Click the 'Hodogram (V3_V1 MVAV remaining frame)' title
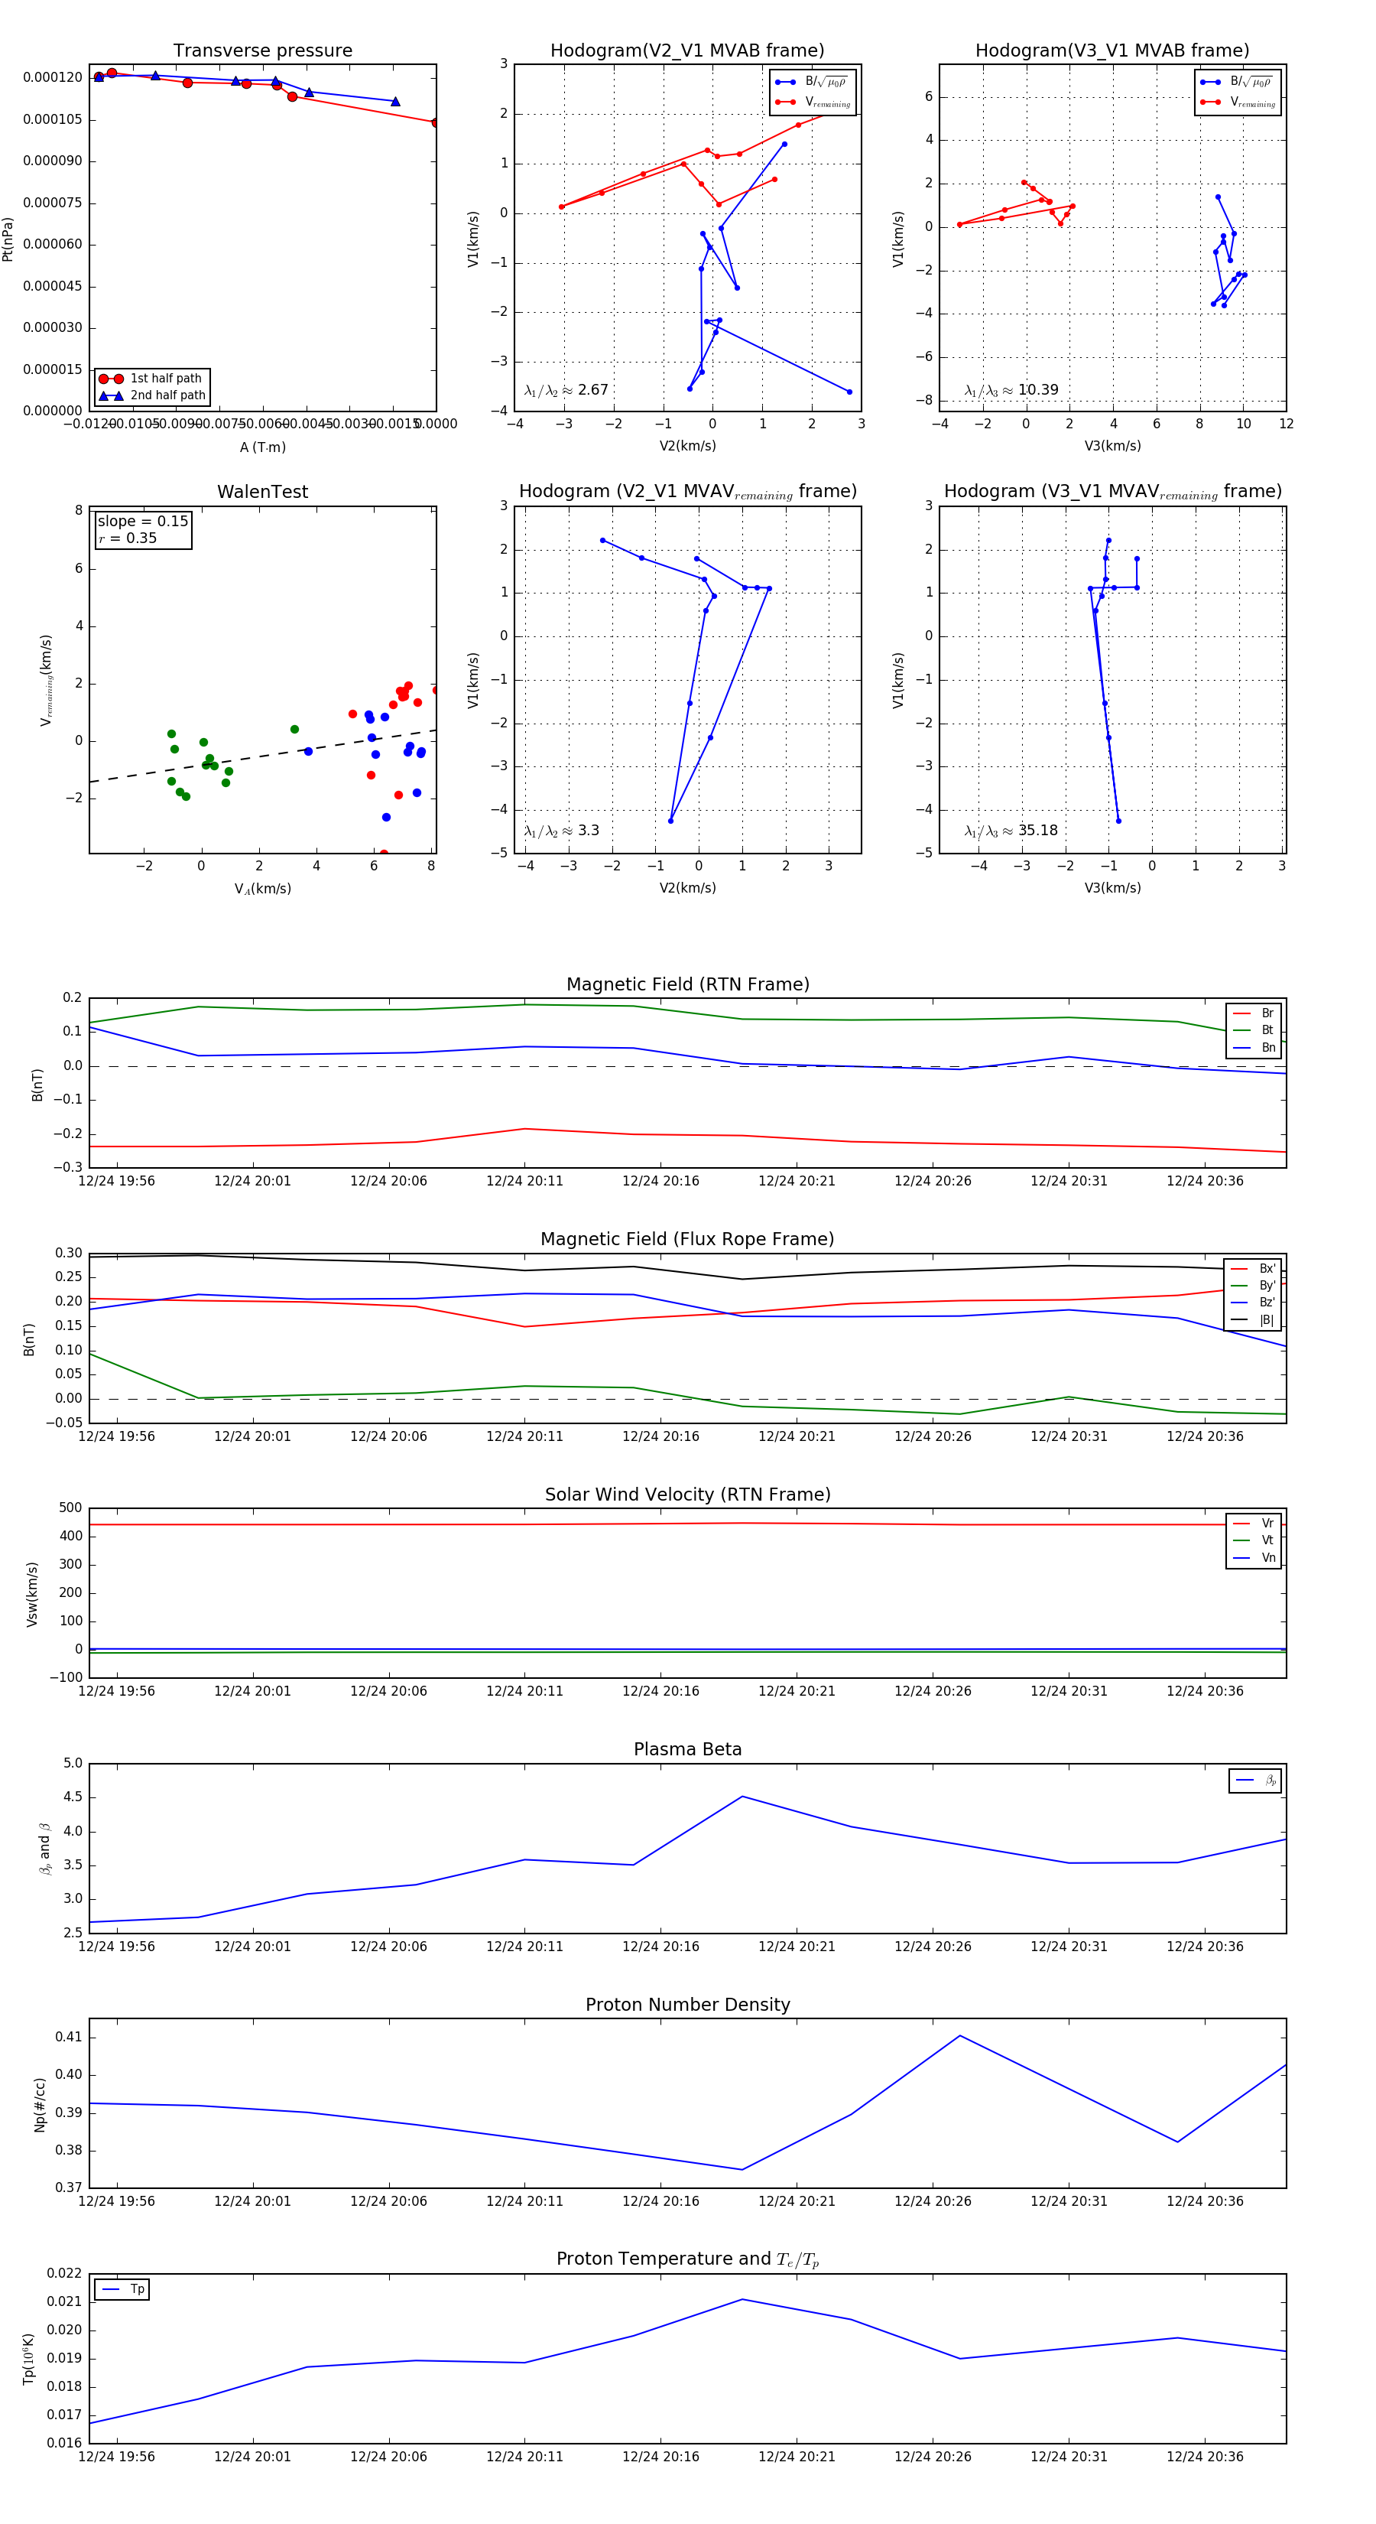 (1112, 492)
